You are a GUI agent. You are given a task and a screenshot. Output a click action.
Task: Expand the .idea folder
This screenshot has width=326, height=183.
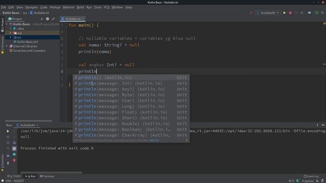pyautogui.click(x=10, y=28)
